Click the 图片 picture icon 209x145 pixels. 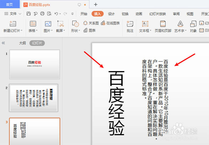[48, 24]
